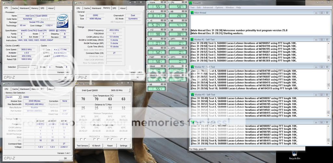Screen dimensions: 333x163
Task: Toggle core 1 PROCHOT history checkbox
Action: (x=85, y=139)
